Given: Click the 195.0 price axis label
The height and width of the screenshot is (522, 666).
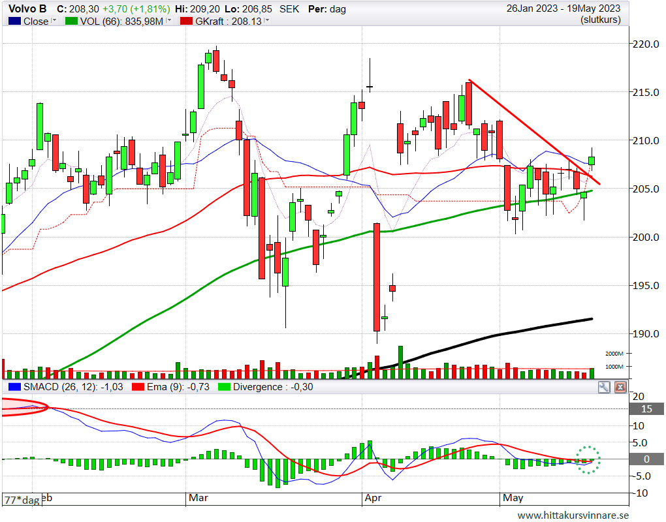Looking at the screenshot, I should tap(646, 286).
